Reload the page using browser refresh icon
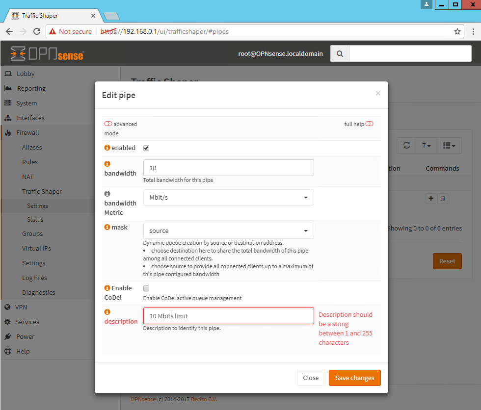Viewport: 481px width, 410px height. coord(37,31)
